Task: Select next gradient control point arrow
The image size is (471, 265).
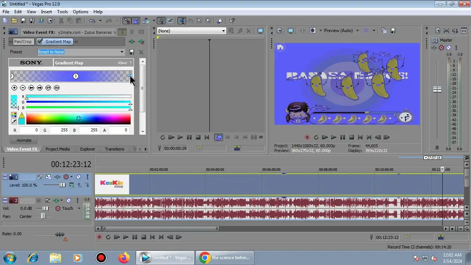Action: pos(40,88)
